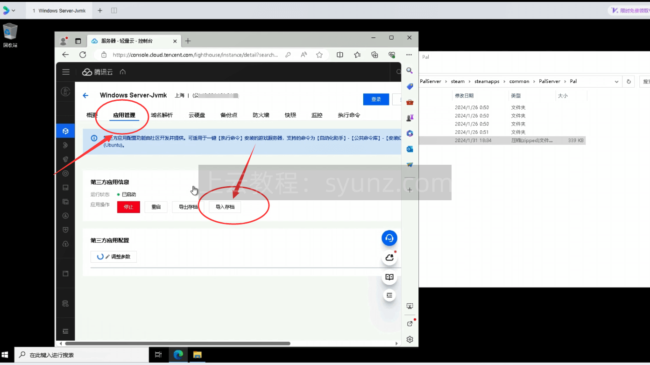Open Outlook in the Edge sidebar
The width and height of the screenshot is (650, 365).
coord(410,149)
